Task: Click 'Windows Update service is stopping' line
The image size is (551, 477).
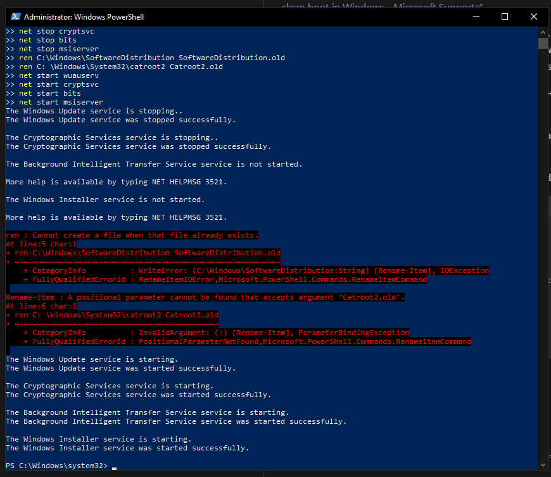Action: click(x=94, y=111)
